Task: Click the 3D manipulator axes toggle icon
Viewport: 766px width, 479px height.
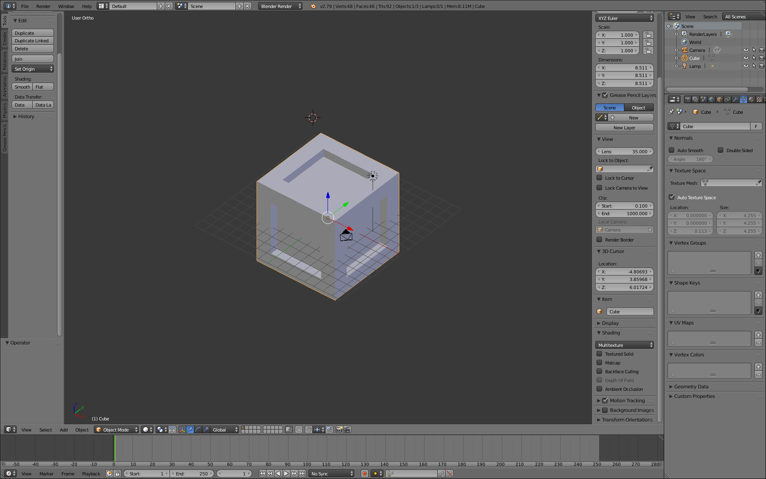Action: tap(182, 430)
